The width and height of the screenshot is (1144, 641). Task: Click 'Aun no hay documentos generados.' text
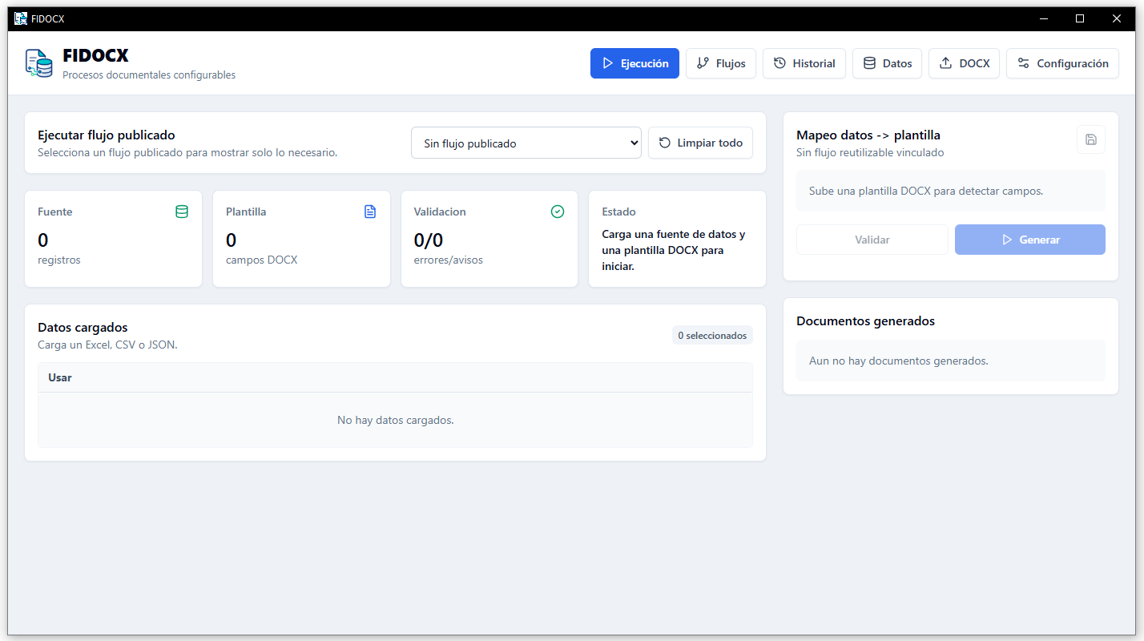[899, 361]
